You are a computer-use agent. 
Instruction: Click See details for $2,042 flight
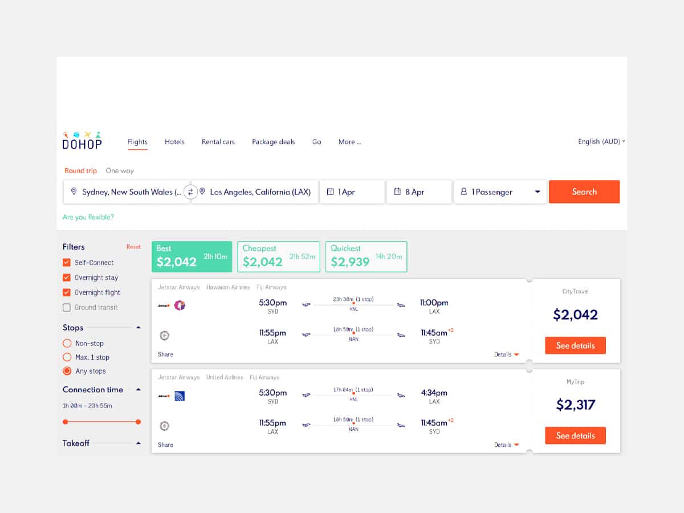click(575, 345)
